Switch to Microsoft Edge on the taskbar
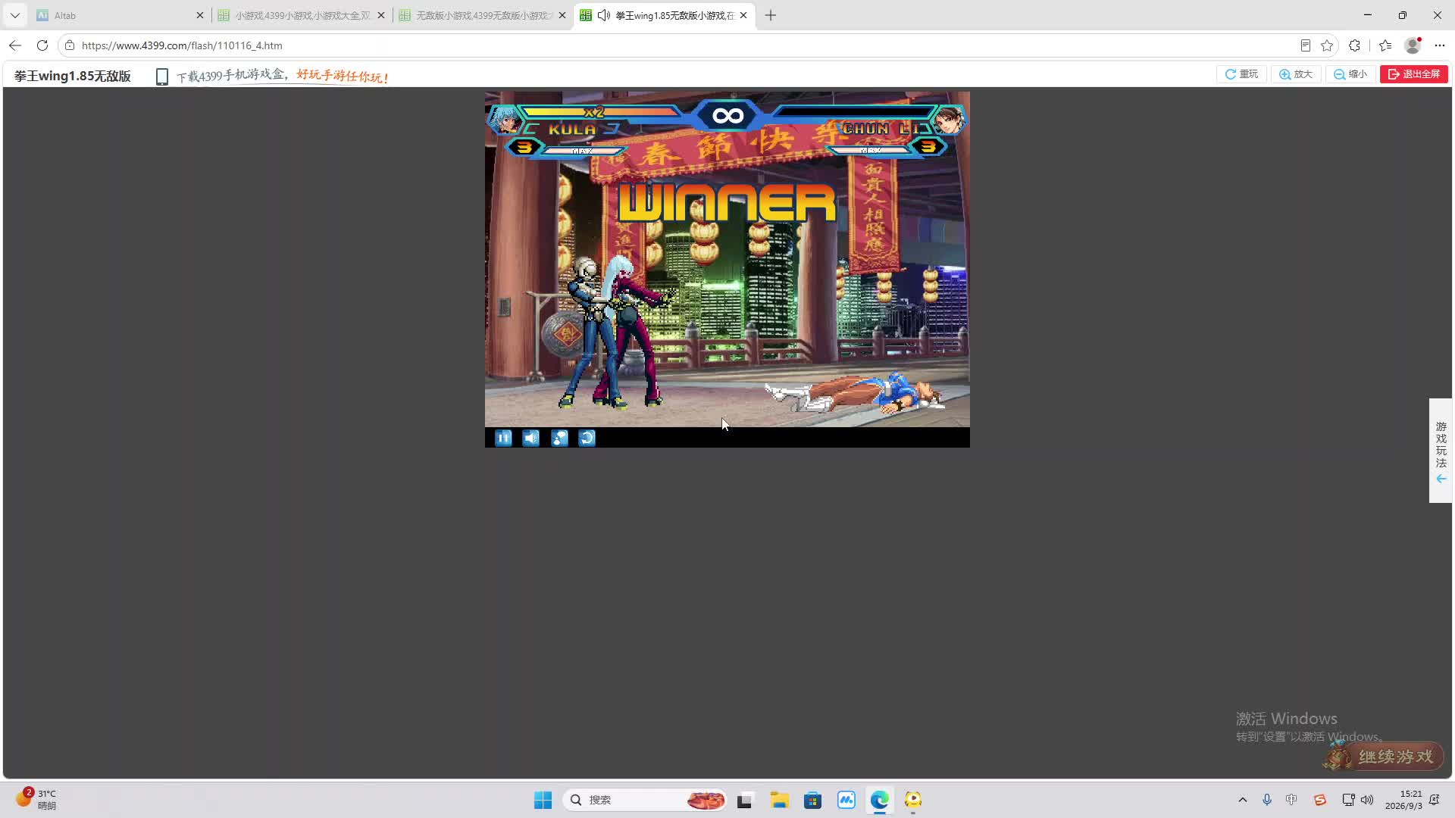Image resolution: width=1455 pixels, height=818 pixels. pos(880,800)
